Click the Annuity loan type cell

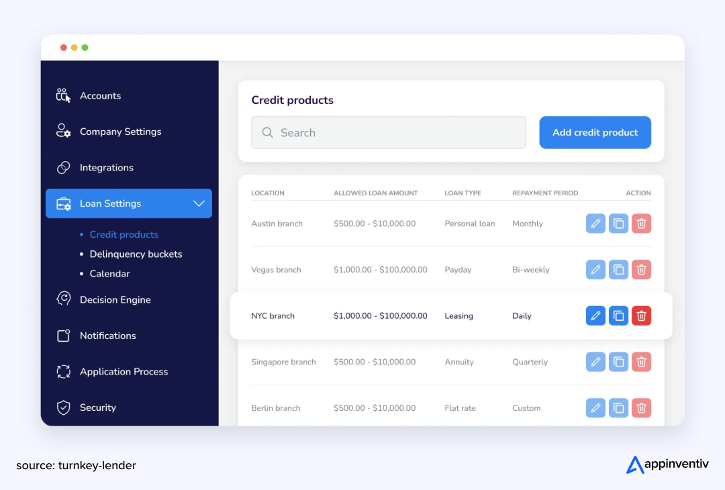459,362
